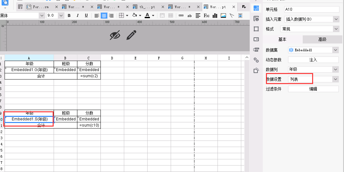
Task: Click the insert image icon
Action: coord(223,16)
